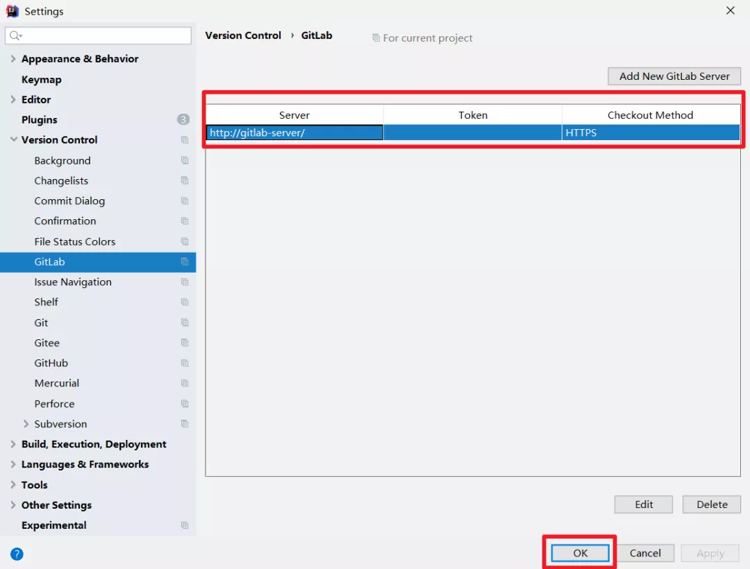The width and height of the screenshot is (750, 569).
Task: Collapse the Version Control section
Action: 13,139
